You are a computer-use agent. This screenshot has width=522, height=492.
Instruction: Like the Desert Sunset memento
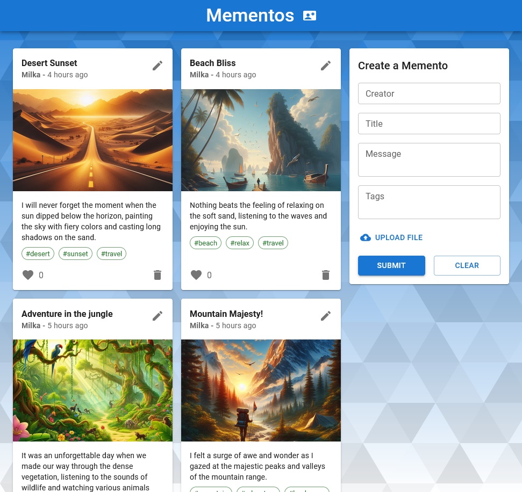[x=28, y=275]
